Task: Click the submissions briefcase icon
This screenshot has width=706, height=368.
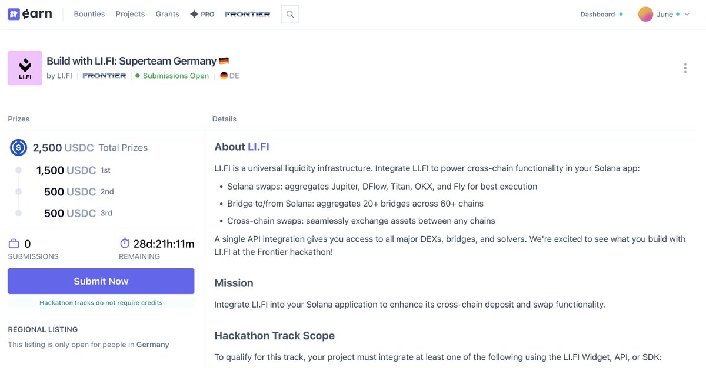Action: pos(13,243)
